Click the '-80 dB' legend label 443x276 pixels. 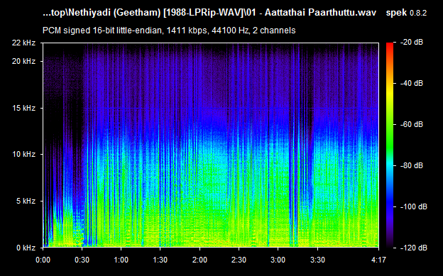[412, 165]
